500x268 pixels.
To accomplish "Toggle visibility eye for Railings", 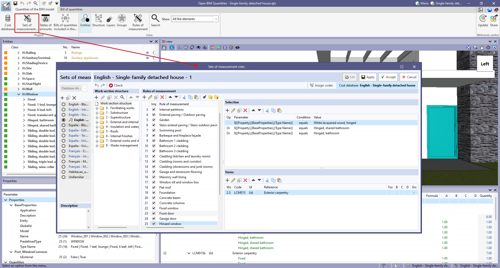I will click(147, 53).
